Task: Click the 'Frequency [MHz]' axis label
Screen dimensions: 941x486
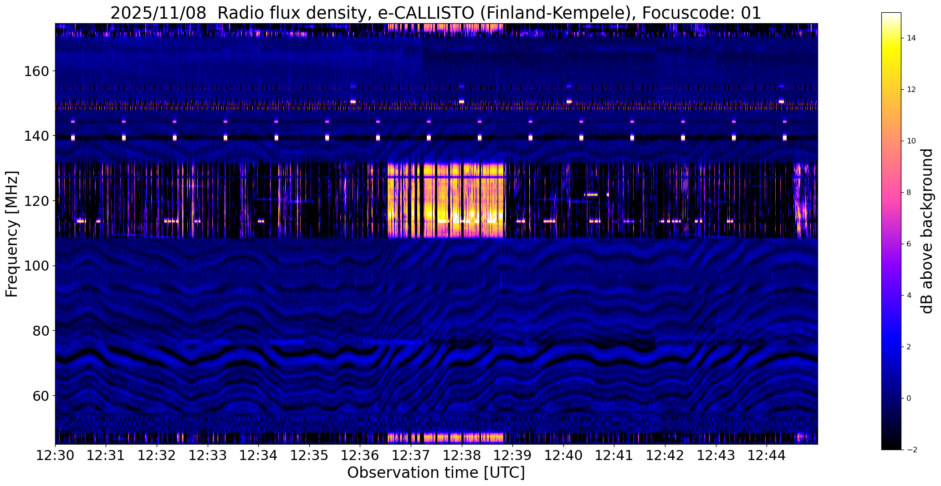Action: click(x=12, y=234)
